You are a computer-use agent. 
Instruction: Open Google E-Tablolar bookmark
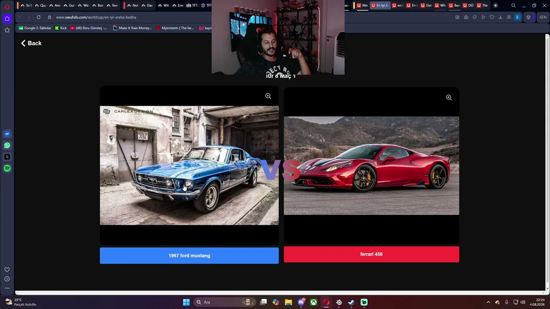(35, 28)
